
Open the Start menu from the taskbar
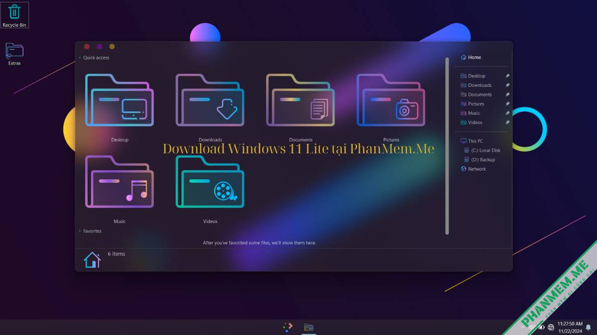click(288, 327)
